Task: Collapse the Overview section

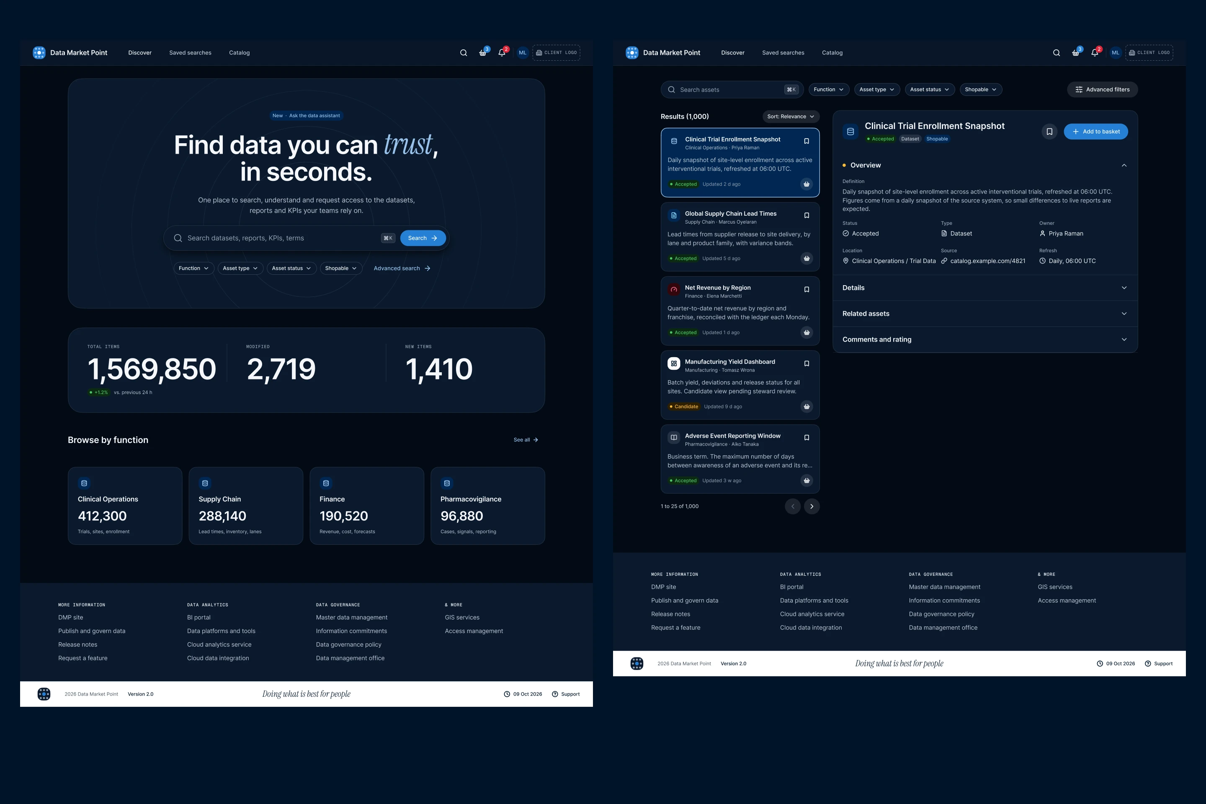Action: tap(985, 165)
